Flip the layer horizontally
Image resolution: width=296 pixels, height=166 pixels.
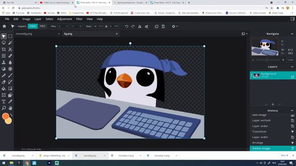click(x=140, y=27)
